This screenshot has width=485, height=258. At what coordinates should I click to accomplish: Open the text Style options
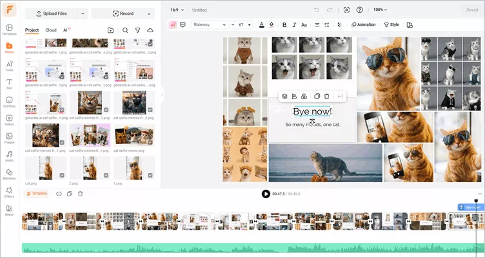[391, 24]
